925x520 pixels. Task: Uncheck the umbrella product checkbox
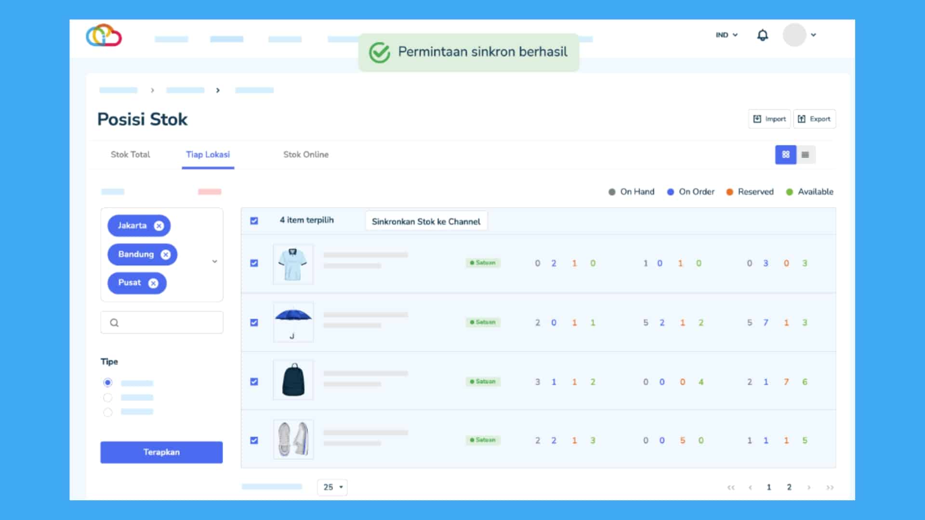tap(254, 322)
